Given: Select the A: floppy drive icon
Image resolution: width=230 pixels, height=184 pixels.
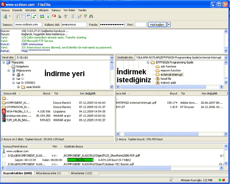Looking at the screenshot, I should (x=18, y=75).
